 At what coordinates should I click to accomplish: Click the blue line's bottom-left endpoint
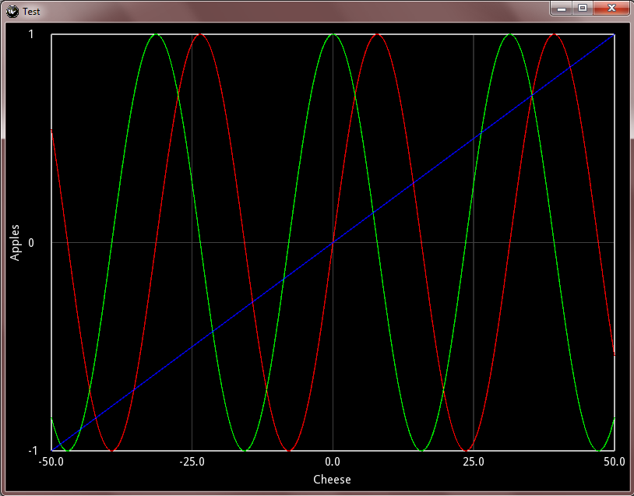51,450
